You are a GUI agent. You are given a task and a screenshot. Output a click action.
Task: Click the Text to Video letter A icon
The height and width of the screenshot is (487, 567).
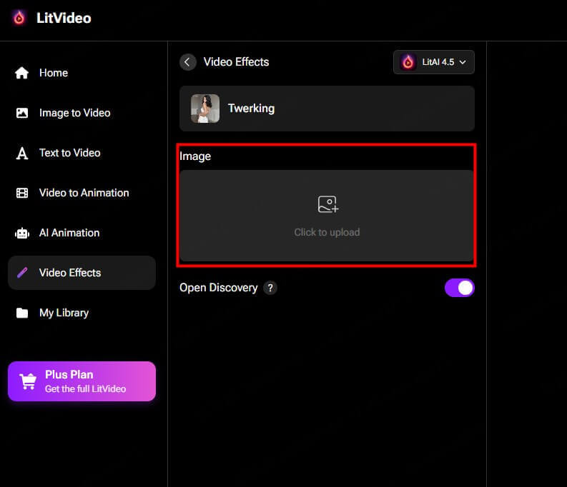(x=22, y=153)
